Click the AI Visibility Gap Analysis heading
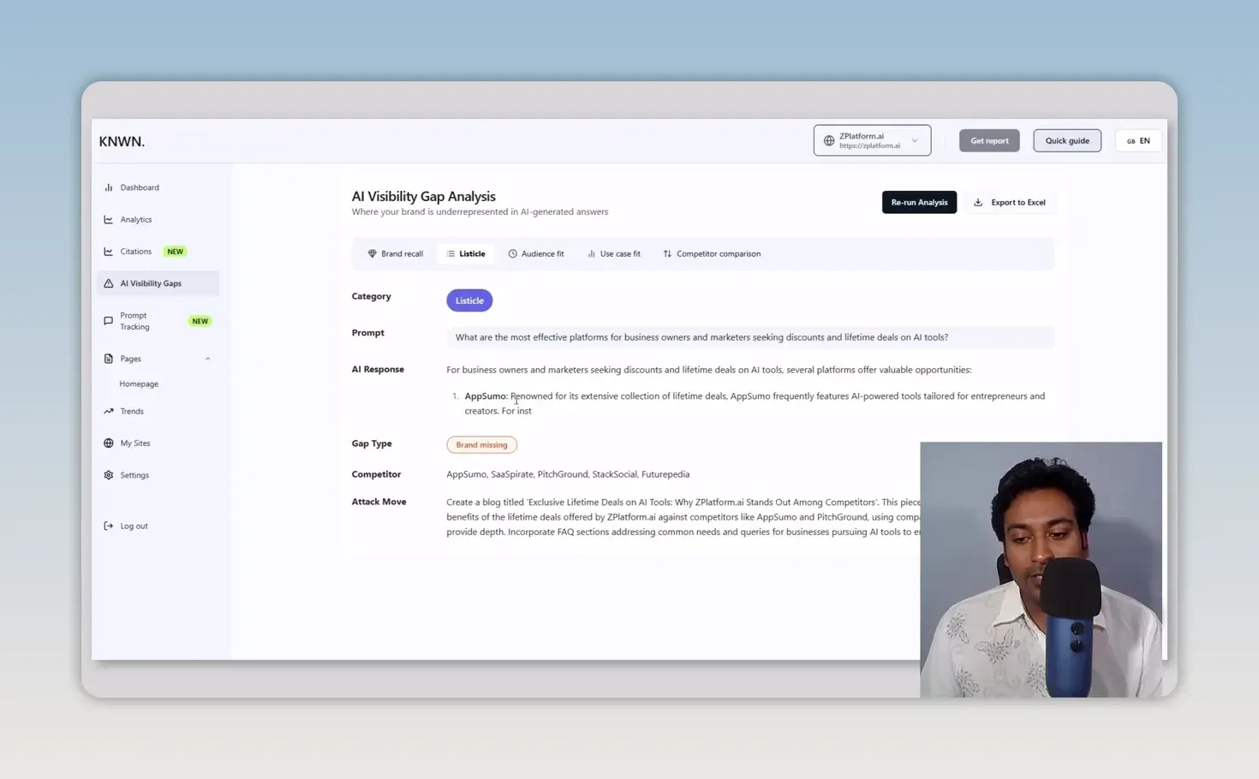The height and width of the screenshot is (779, 1259). 423,196
